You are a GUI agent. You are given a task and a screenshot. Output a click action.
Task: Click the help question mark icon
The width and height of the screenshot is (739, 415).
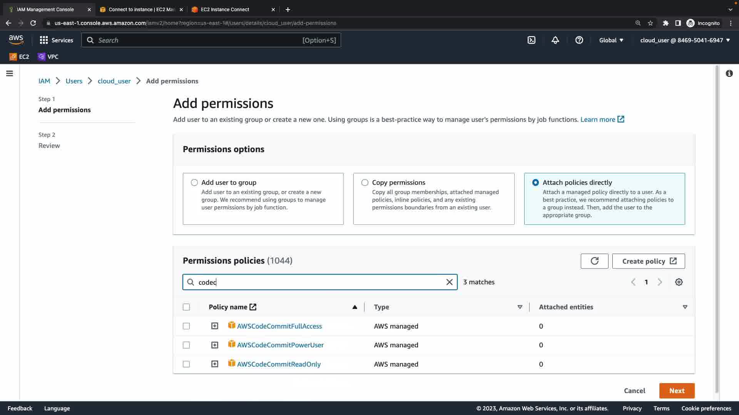click(579, 40)
